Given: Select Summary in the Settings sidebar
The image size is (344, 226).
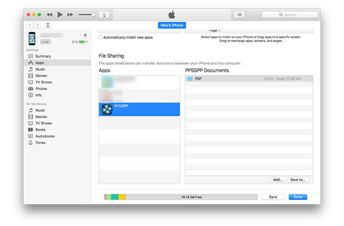Looking at the screenshot, I should point(43,56).
